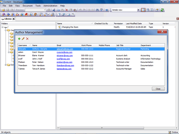Image resolution: width=179 pixels, height=134 pixels.
Task: Open jwolf@wsq.com email link
Action: [x=63, y=59]
